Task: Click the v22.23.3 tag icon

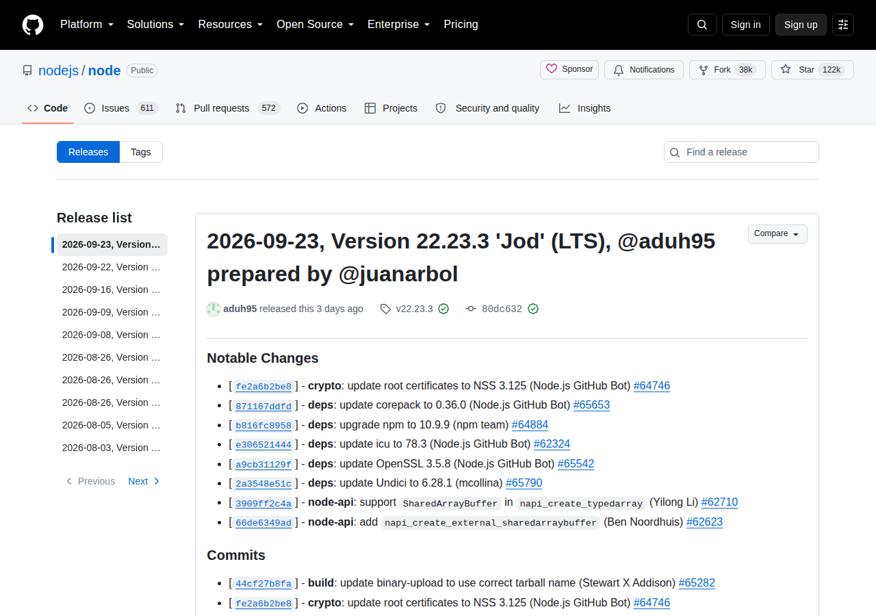Action: pos(385,309)
